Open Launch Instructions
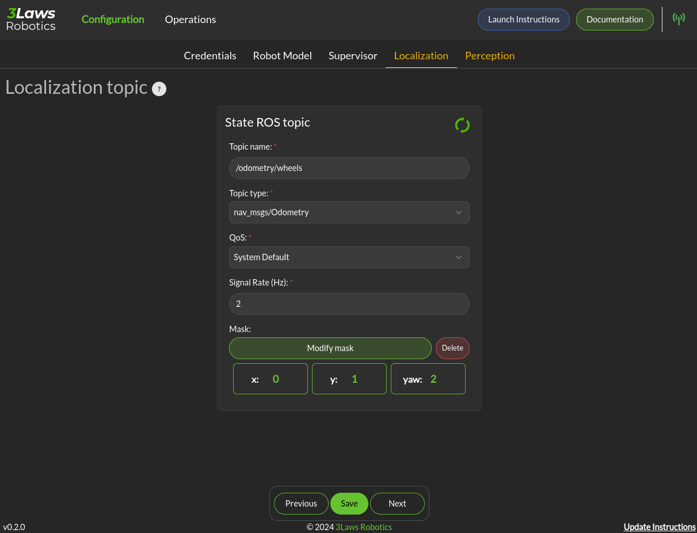The width and height of the screenshot is (697, 533). point(523,20)
